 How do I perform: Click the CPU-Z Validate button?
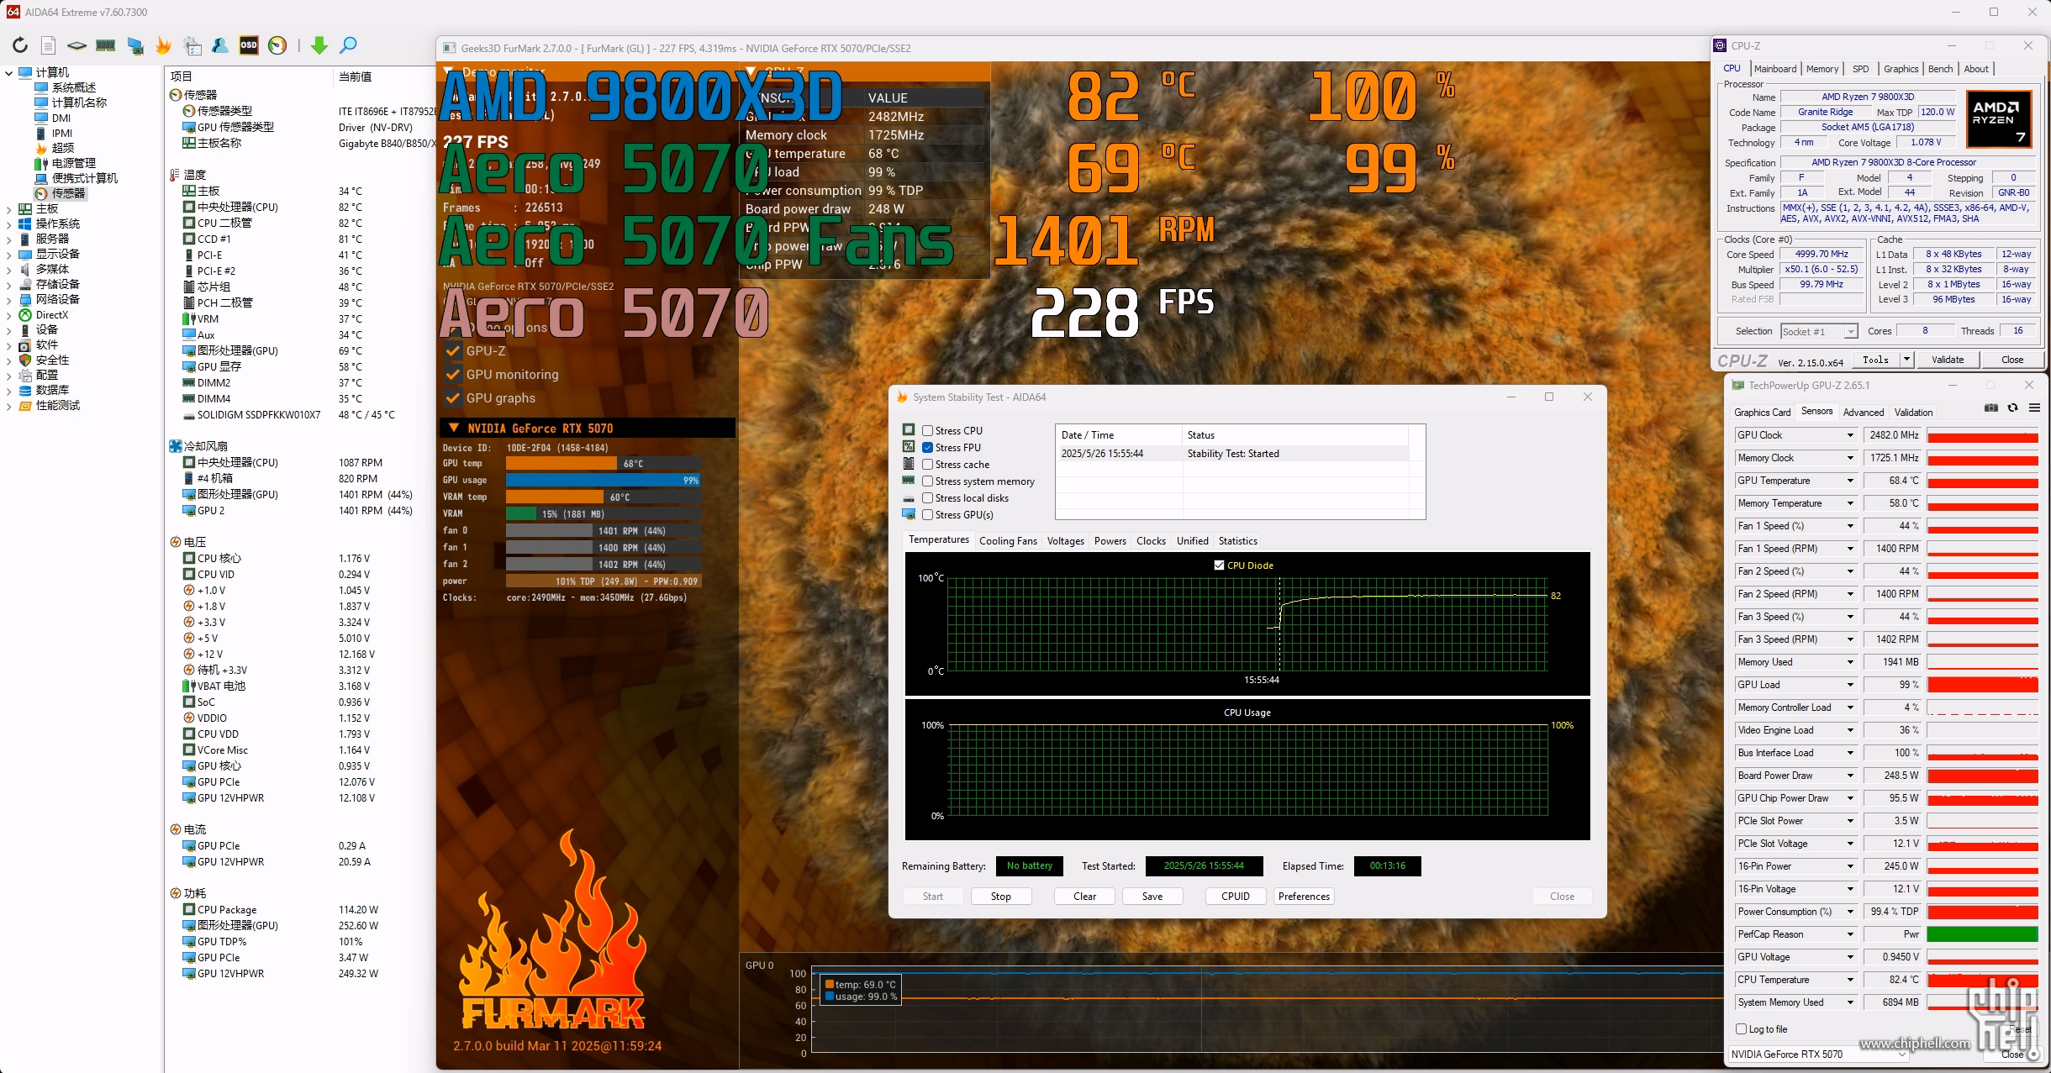[1948, 360]
